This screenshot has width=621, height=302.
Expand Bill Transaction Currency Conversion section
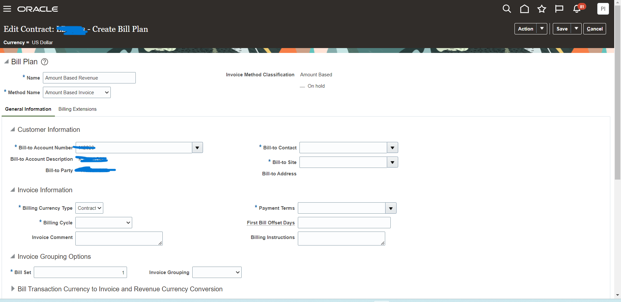click(12, 288)
